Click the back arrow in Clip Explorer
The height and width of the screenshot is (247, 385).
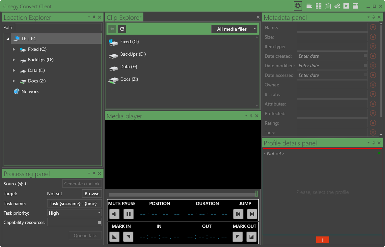click(112, 29)
